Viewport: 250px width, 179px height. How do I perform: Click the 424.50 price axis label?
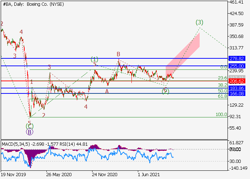(x=236, y=14)
